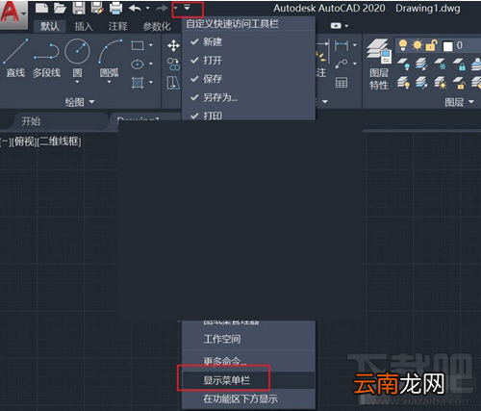This screenshot has width=481, height=411.
Task: Toggle layer 0 on/off yellow lightbulb
Action: 403,45
